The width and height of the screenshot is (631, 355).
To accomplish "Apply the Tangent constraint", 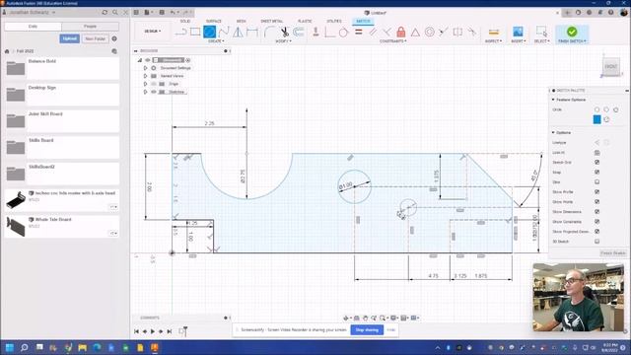I will click(343, 32).
